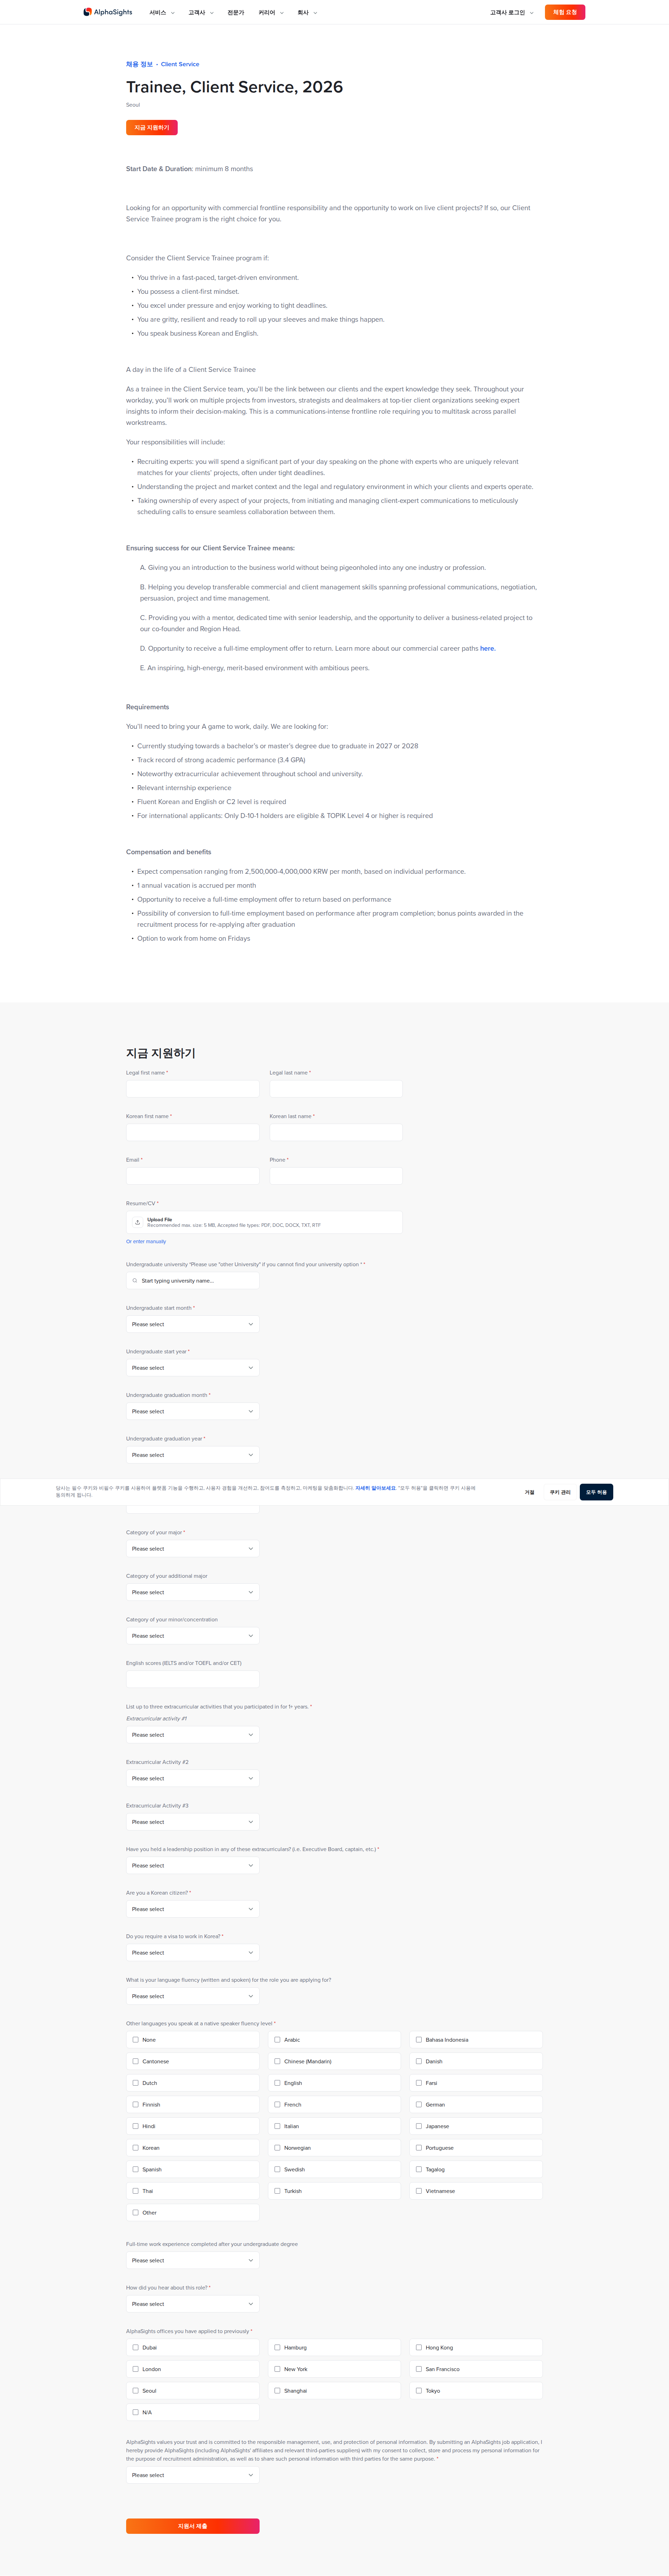The height and width of the screenshot is (2576, 669).
Task: Click the English scores input field
Action: (x=193, y=1679)
